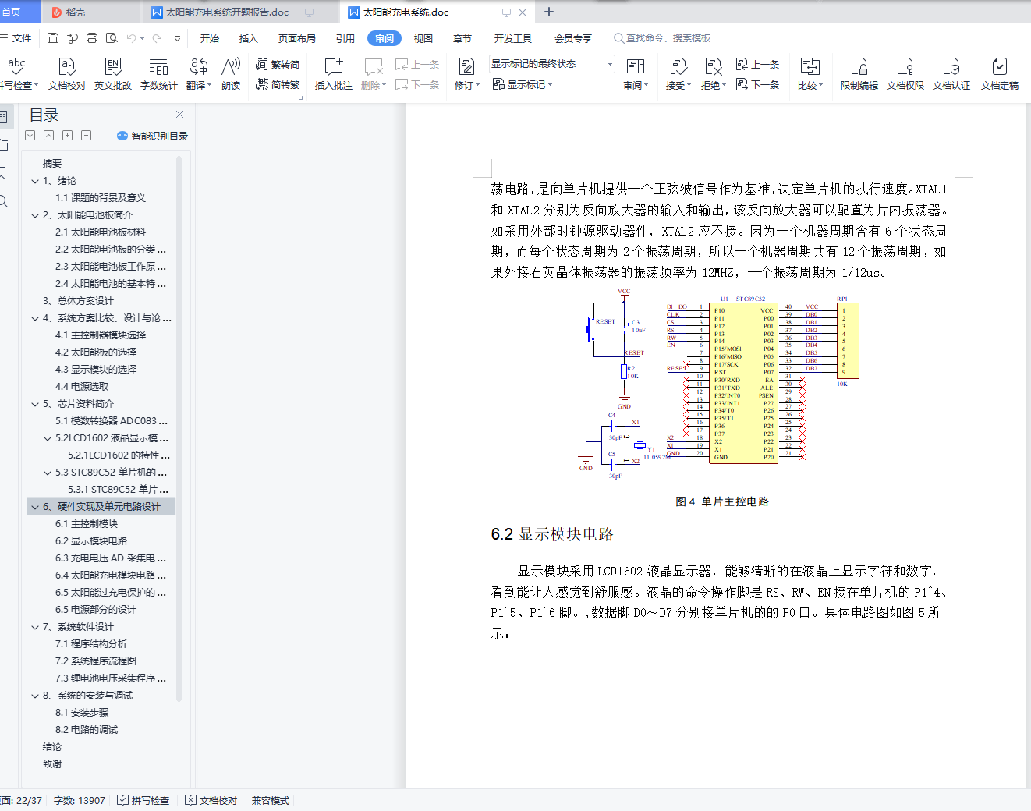Go to 3、总体方案设计 in TOC
Viewport: 1031px width, 811px height.
(78, 301)
